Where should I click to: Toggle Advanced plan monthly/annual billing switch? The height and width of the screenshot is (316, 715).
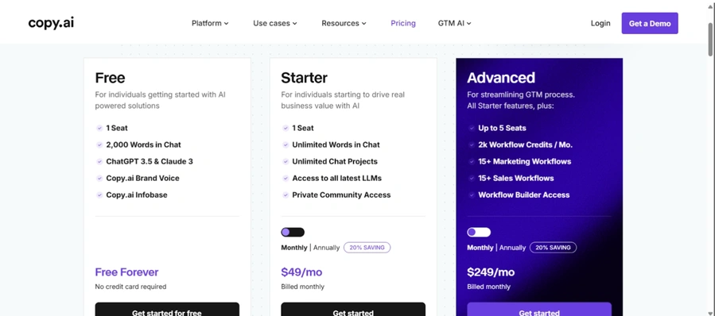479,232
